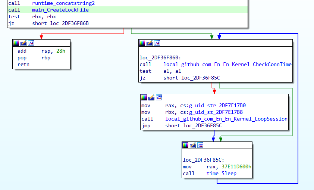
Task: Click the edit-name icon on the retn block
Action: point(23,43)
